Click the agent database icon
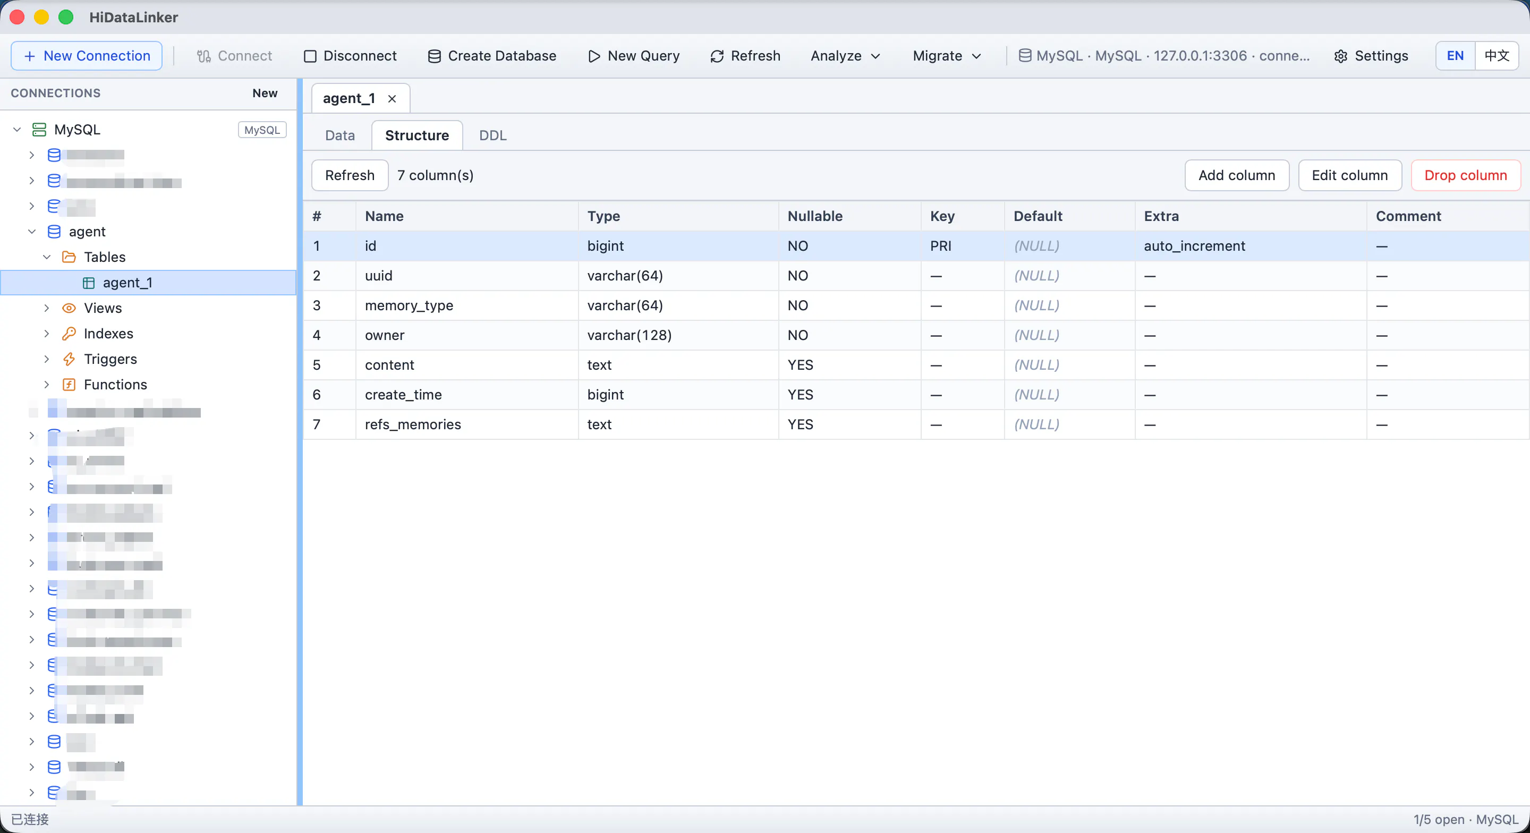 [54, 232]
